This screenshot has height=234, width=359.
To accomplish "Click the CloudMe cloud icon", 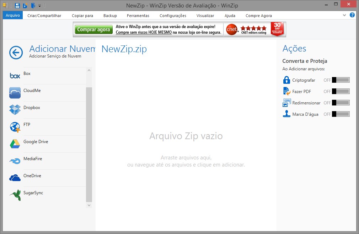I will tap(15, 93).
